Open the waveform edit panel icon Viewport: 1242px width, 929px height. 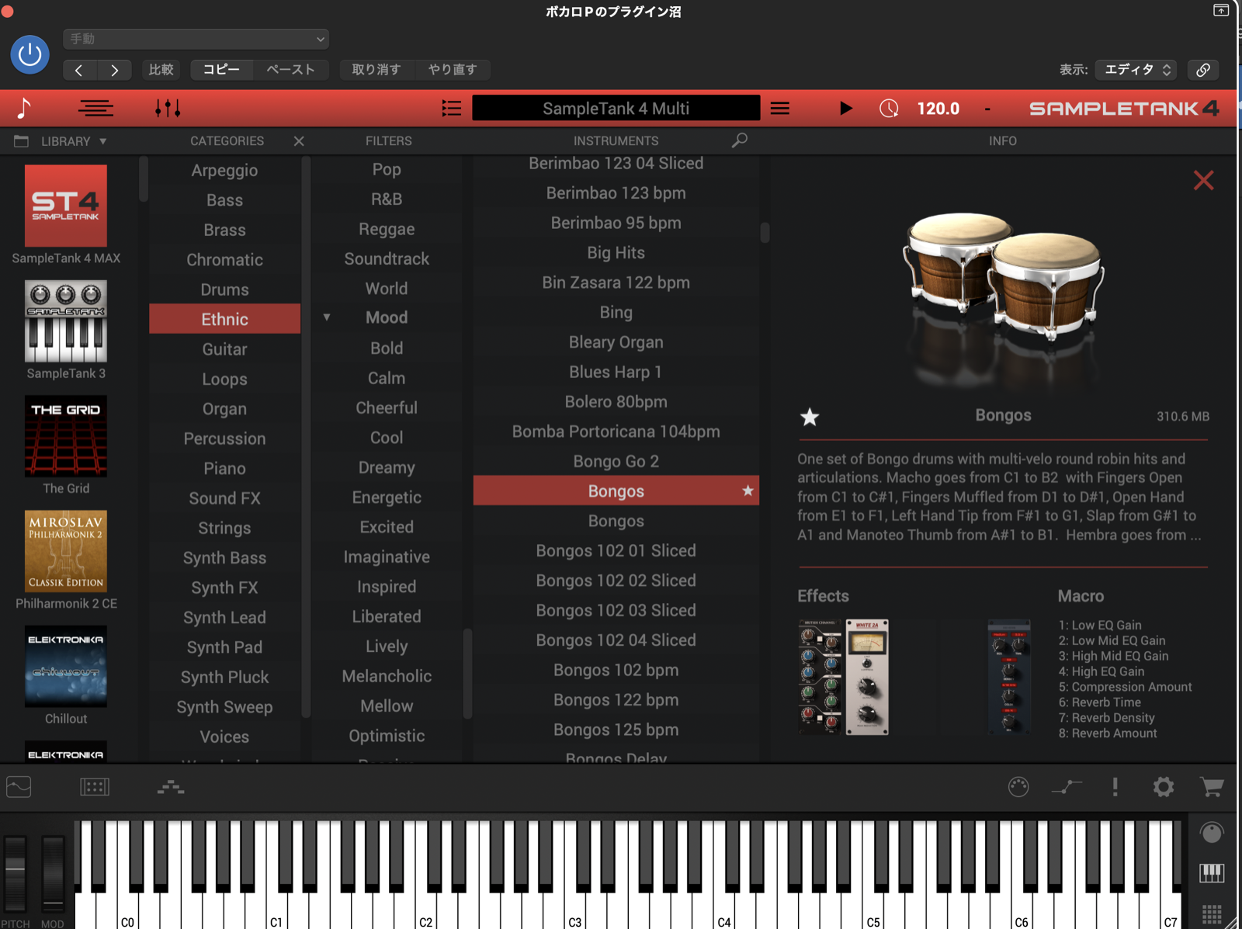19,787
